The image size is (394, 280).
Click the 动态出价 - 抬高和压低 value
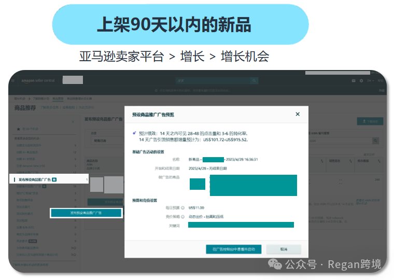(206, 217)
